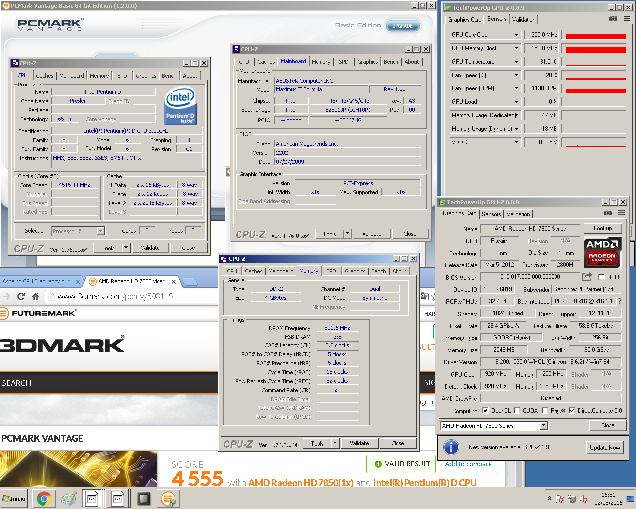
Task: Click Update Now in the GPU-Z notice
Action: coord(605,448)
